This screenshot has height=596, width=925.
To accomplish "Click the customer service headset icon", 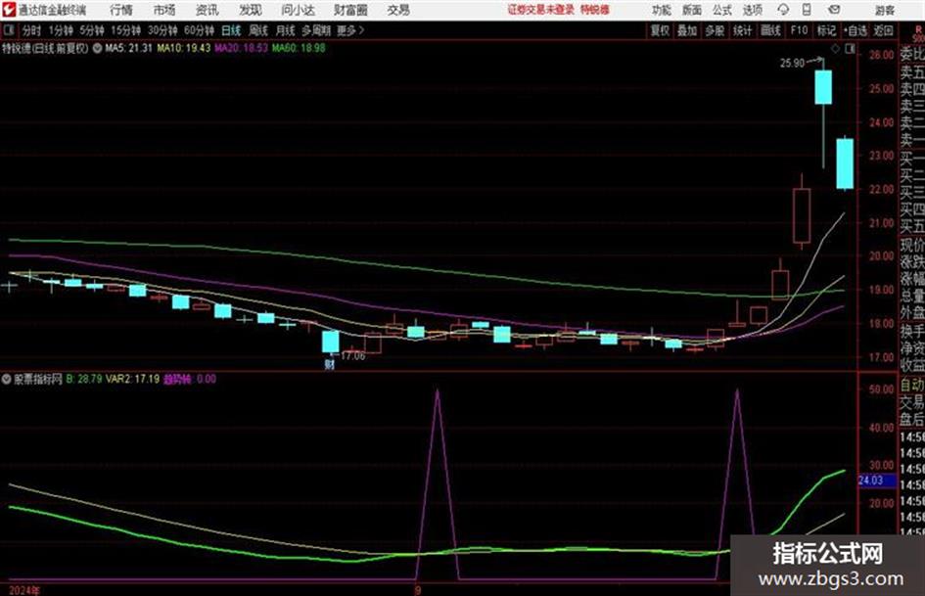I will point(783,10).
